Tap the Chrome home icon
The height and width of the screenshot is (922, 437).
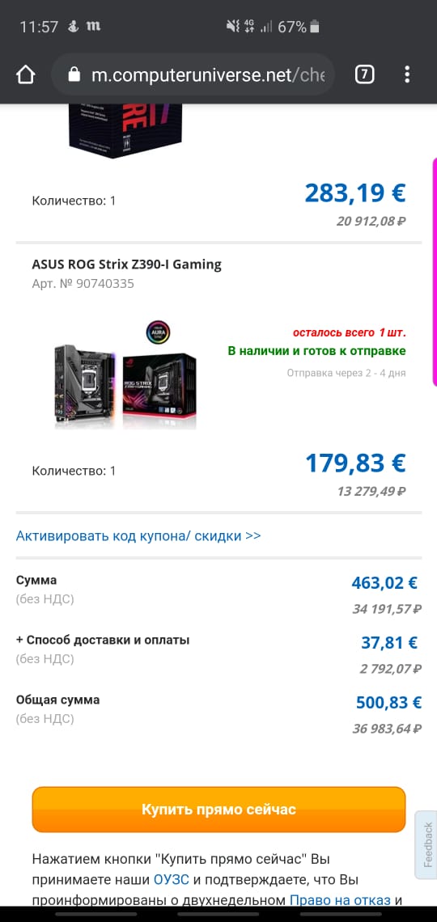26,74
